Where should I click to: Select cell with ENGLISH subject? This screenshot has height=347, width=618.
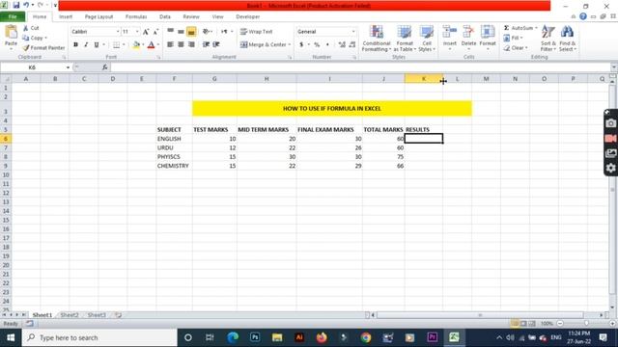tap(174, 139)
